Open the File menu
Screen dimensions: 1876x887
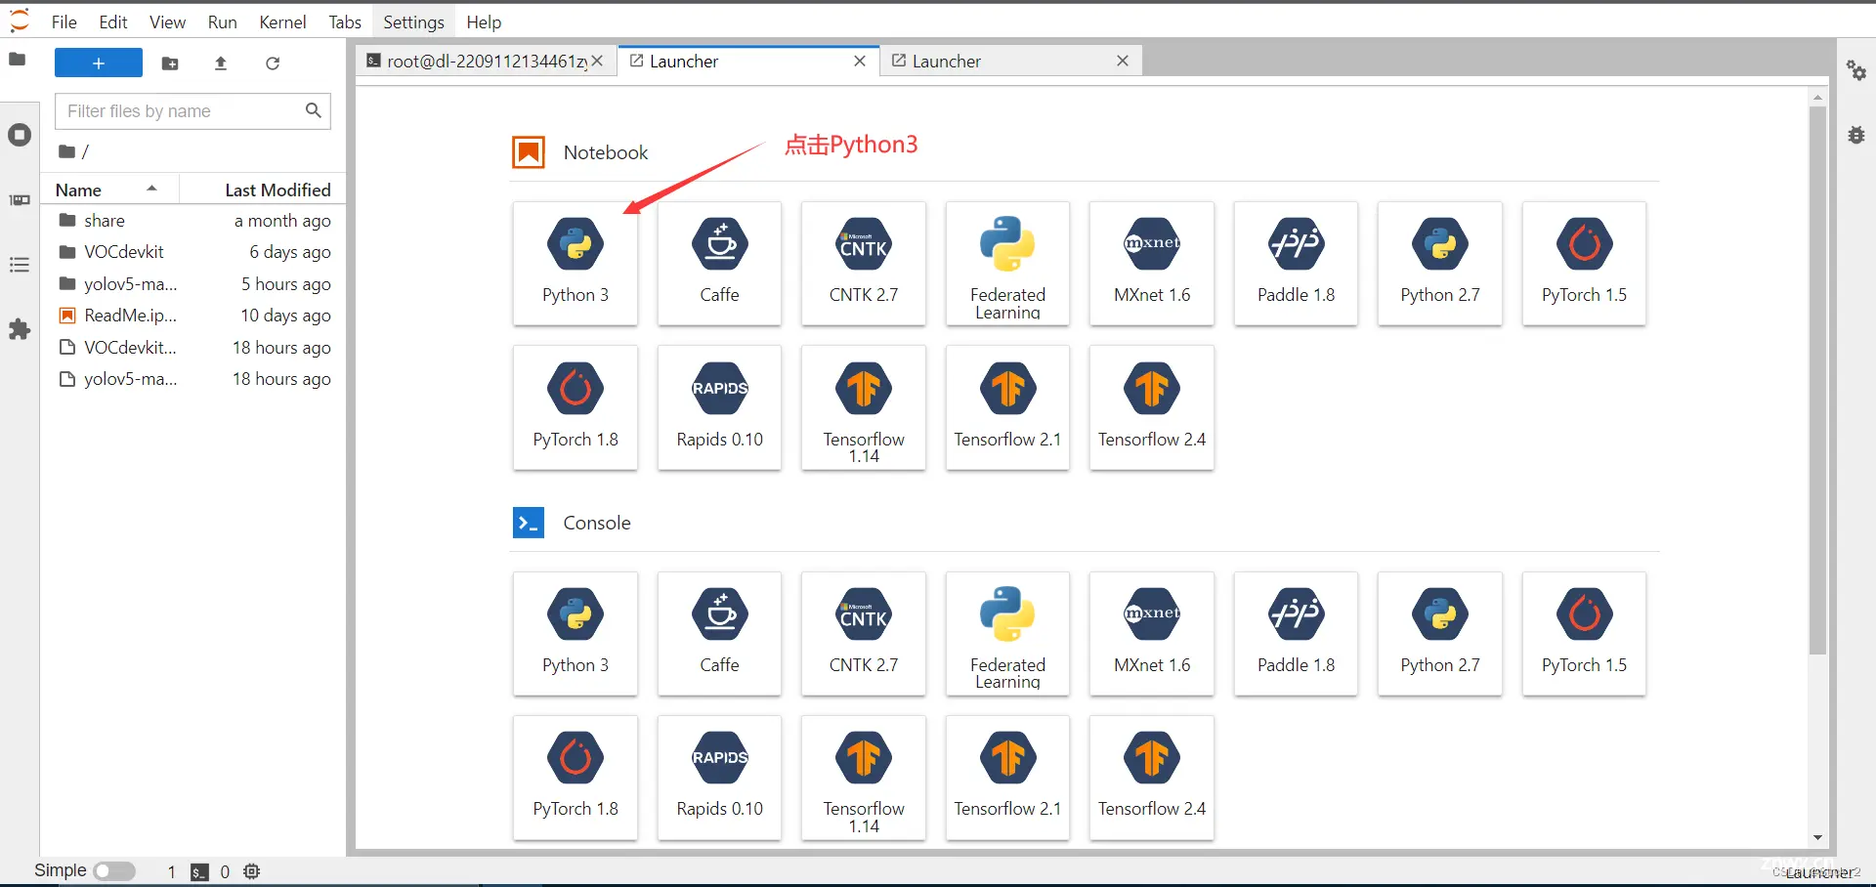tap(64, 21)
